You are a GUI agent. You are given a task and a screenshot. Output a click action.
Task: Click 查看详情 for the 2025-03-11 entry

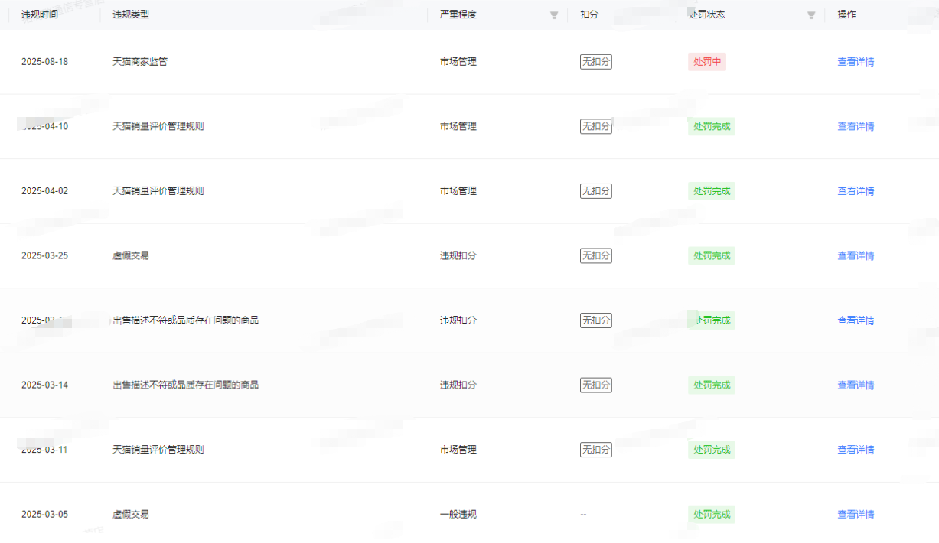(856, 450)
